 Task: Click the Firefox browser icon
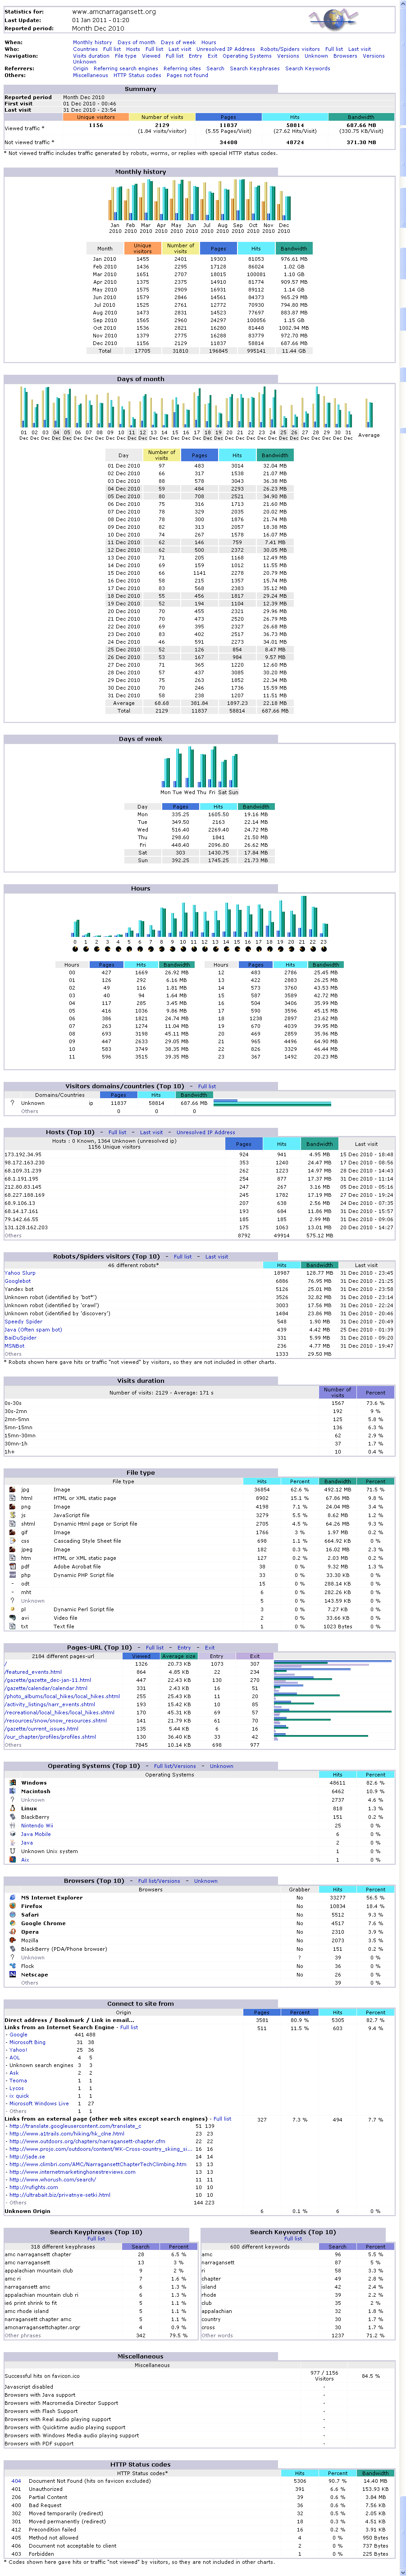click(x=13, y=1906)
